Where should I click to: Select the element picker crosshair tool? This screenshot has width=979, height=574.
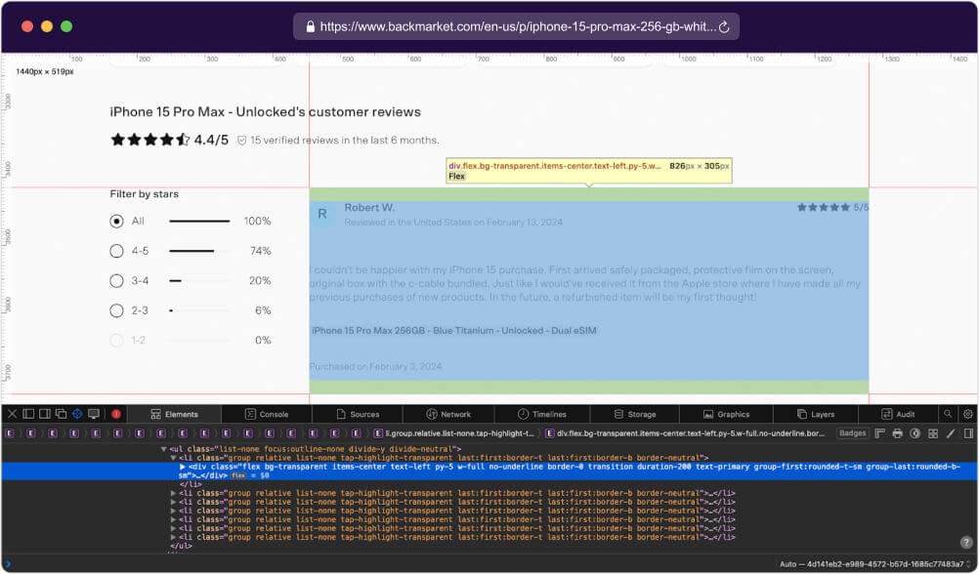pos(77,414)
